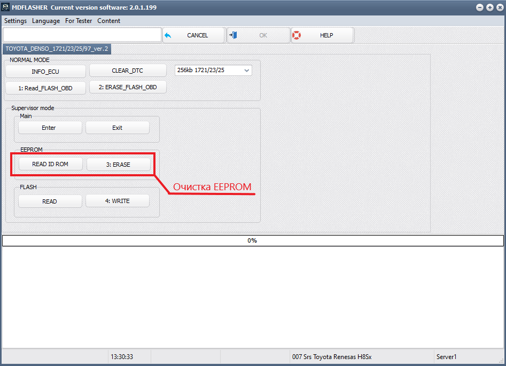Select the TOYOTA_DENSO_1721/23/25/97_ver.2 tab
Image resolution: width=506 pixels, height=366 pixels.
click(x=57, y=49)
